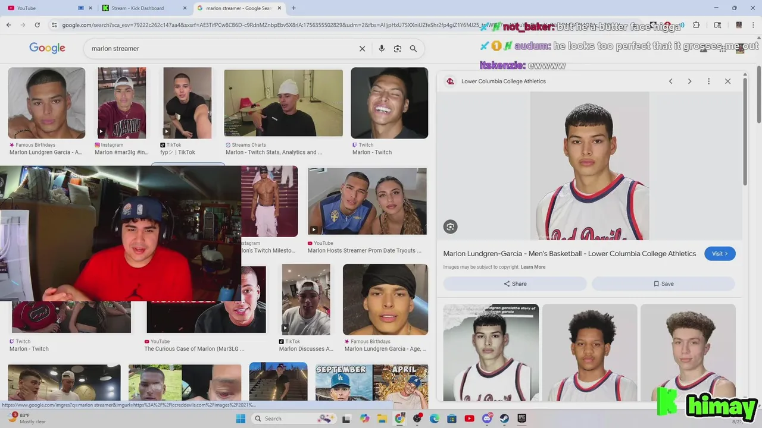This screenshot has width=762, height=428.
Task: Open Chrome extensions puzzle icon
Action: tap(696, 25)
